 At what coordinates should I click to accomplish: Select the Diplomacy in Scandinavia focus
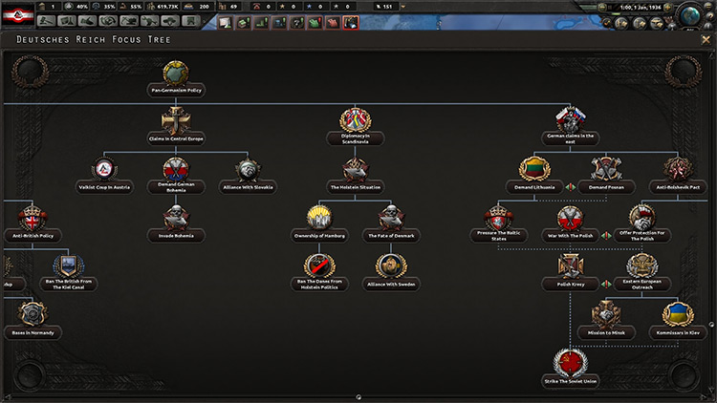click(x=356, y=127)
